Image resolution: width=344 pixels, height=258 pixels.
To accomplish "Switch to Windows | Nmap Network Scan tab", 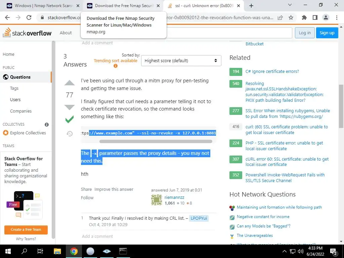I will 41,6.
